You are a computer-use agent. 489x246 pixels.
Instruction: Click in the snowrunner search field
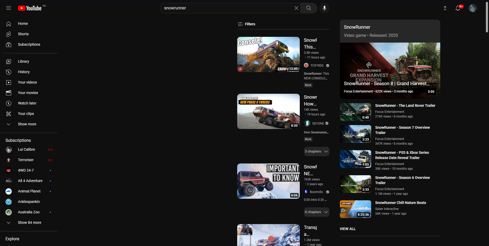coord(227,8)
